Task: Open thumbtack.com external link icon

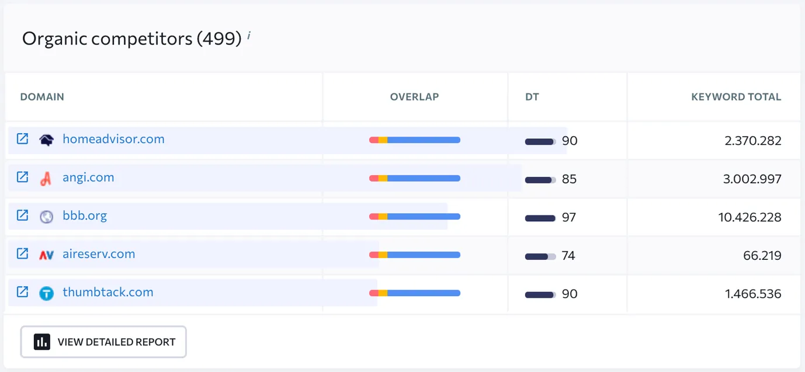Action: 22,292
